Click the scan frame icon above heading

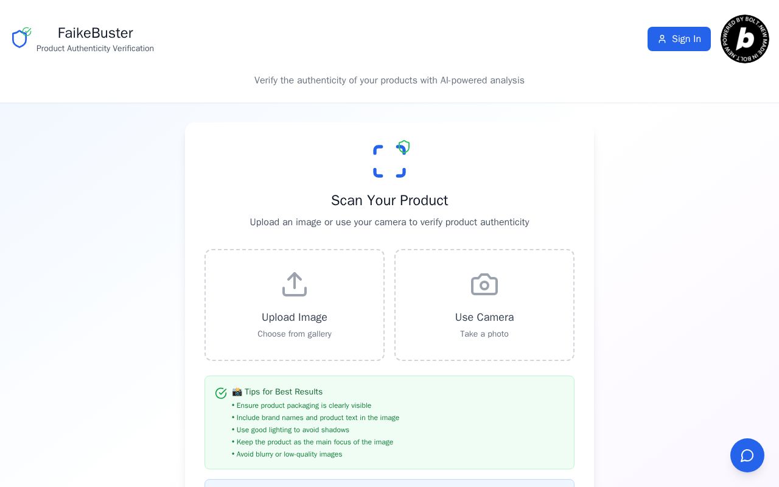click(x=390, y=159)
